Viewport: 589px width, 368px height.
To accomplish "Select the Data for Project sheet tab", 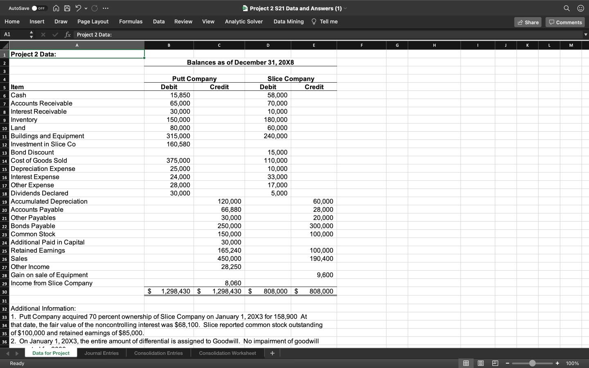I will click(x=51, y=353).
